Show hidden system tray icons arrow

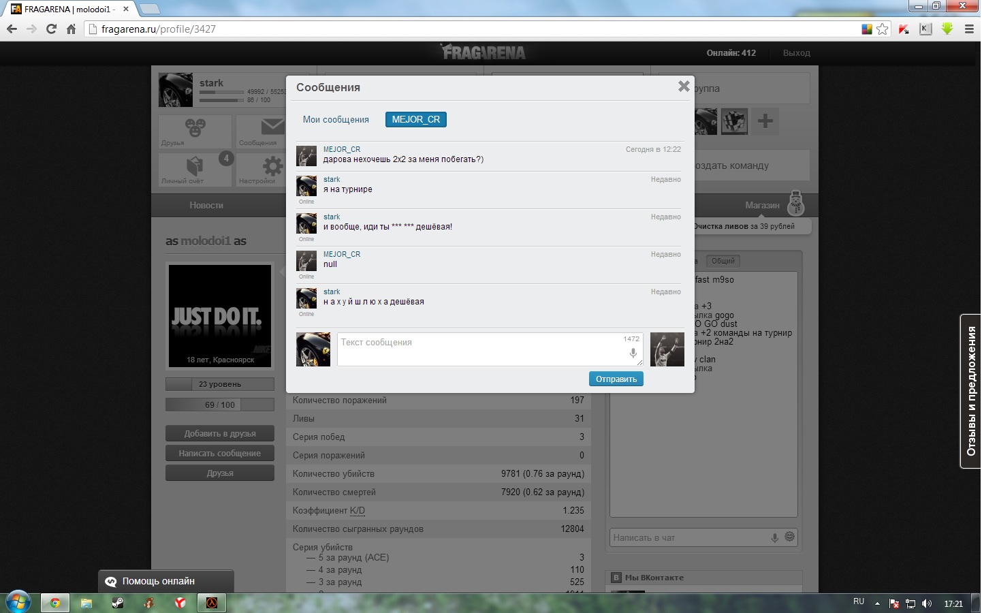877,603
